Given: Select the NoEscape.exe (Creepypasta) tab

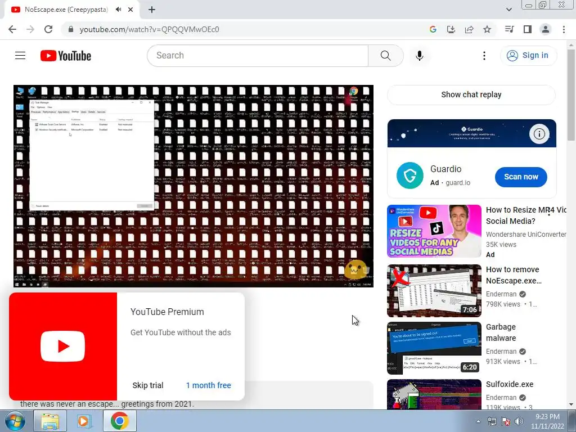Looking at the screenshot, I should pos(66,10).
